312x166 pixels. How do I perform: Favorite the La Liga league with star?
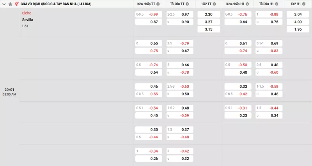coord(11,4)
